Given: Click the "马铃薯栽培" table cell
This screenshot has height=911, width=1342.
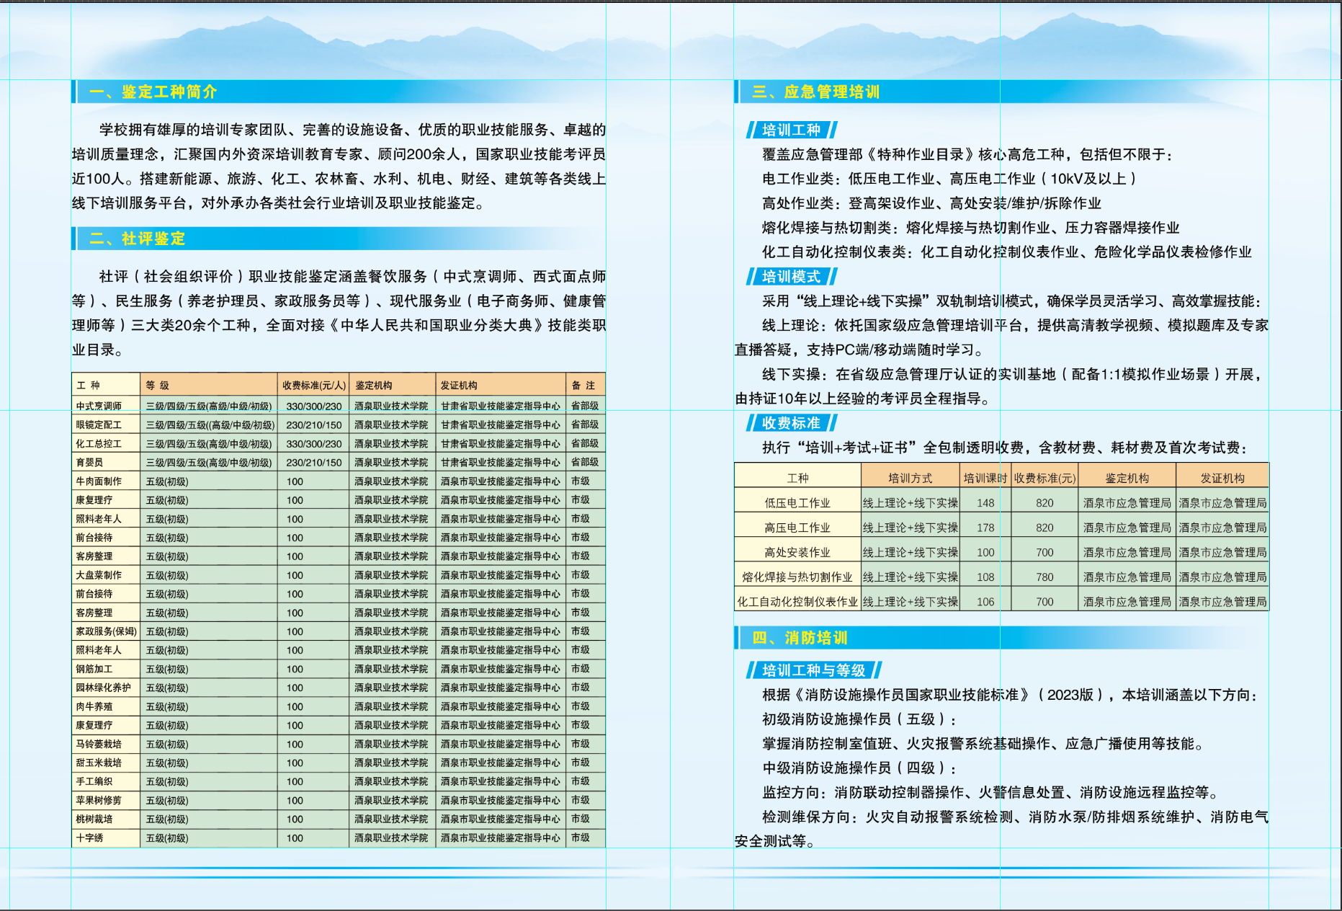Looking at the screenshot, I should 99,745.
